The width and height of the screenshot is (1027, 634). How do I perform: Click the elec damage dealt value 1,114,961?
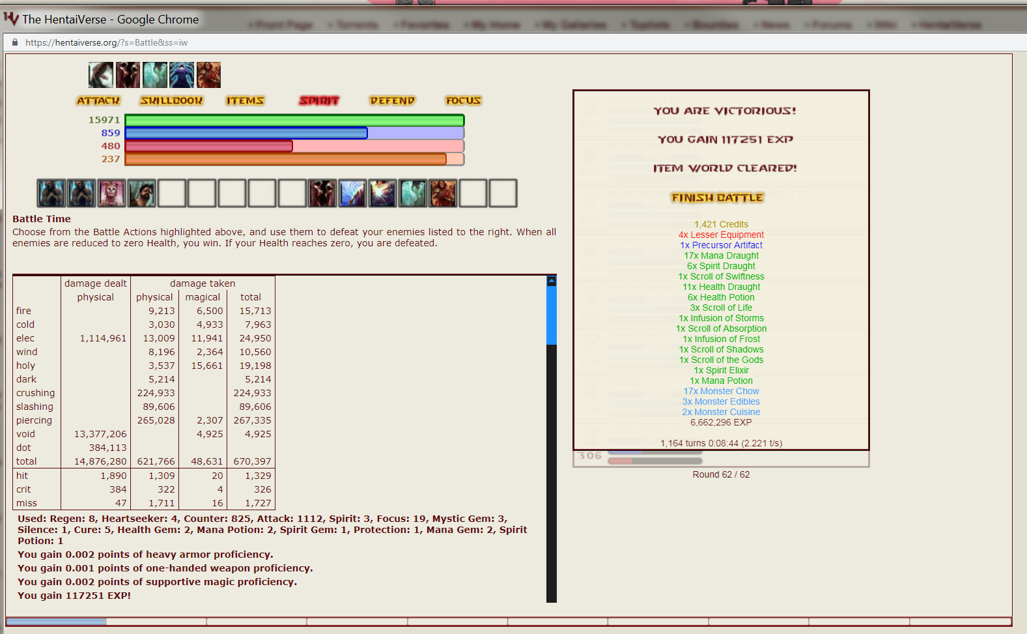click(103, 338)
